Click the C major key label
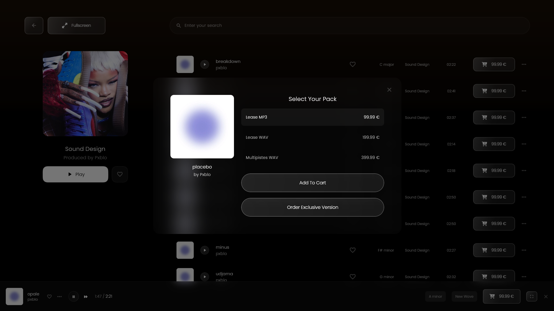This screenshot has width=554, height=311. tap(386, 65)
